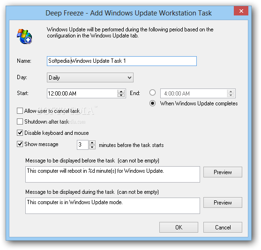Click the label 'Message to be displayed during the task'
The width and height of the screenshot is (261, 250).
point(70,192)
